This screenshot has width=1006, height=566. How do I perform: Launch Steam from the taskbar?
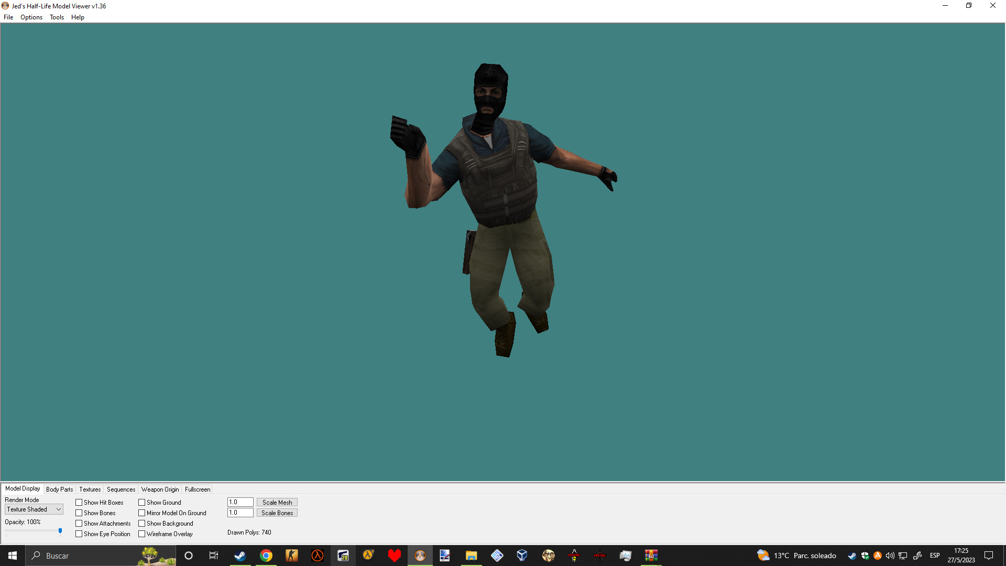pos(240,556)
